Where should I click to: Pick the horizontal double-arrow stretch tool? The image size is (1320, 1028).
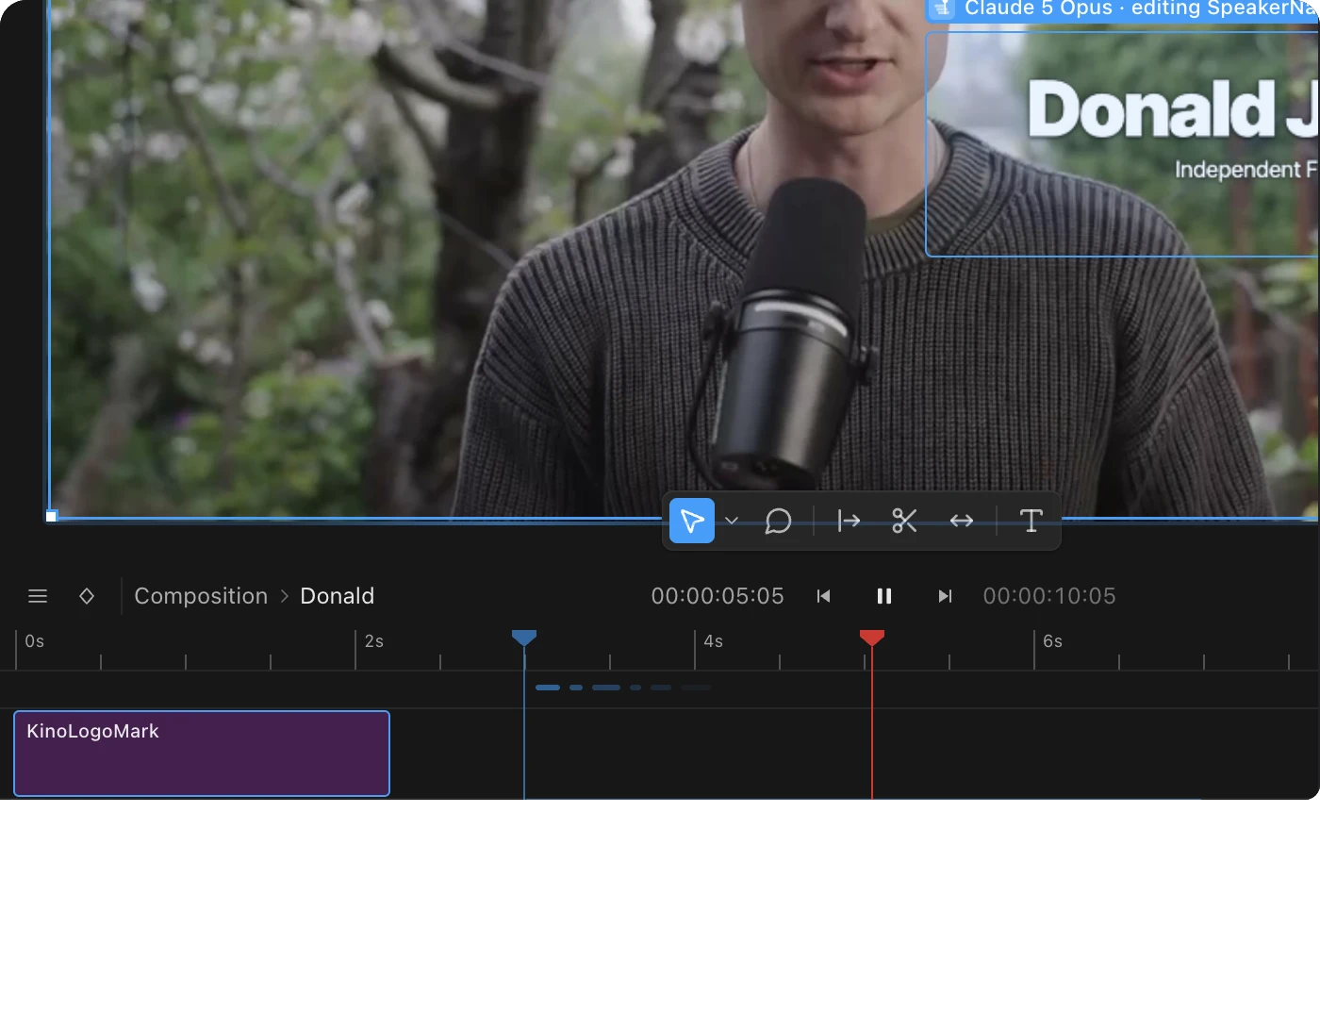pos(962,521)
